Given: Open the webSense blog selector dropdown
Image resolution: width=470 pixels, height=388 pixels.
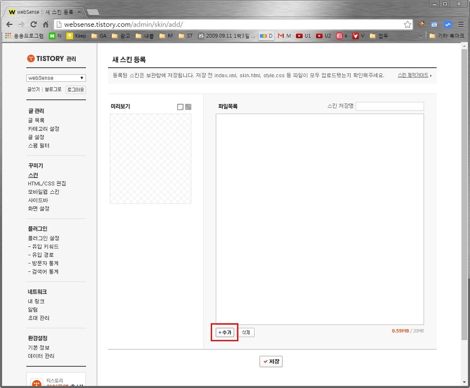Looking at the screenshot, I should point(56,78).
